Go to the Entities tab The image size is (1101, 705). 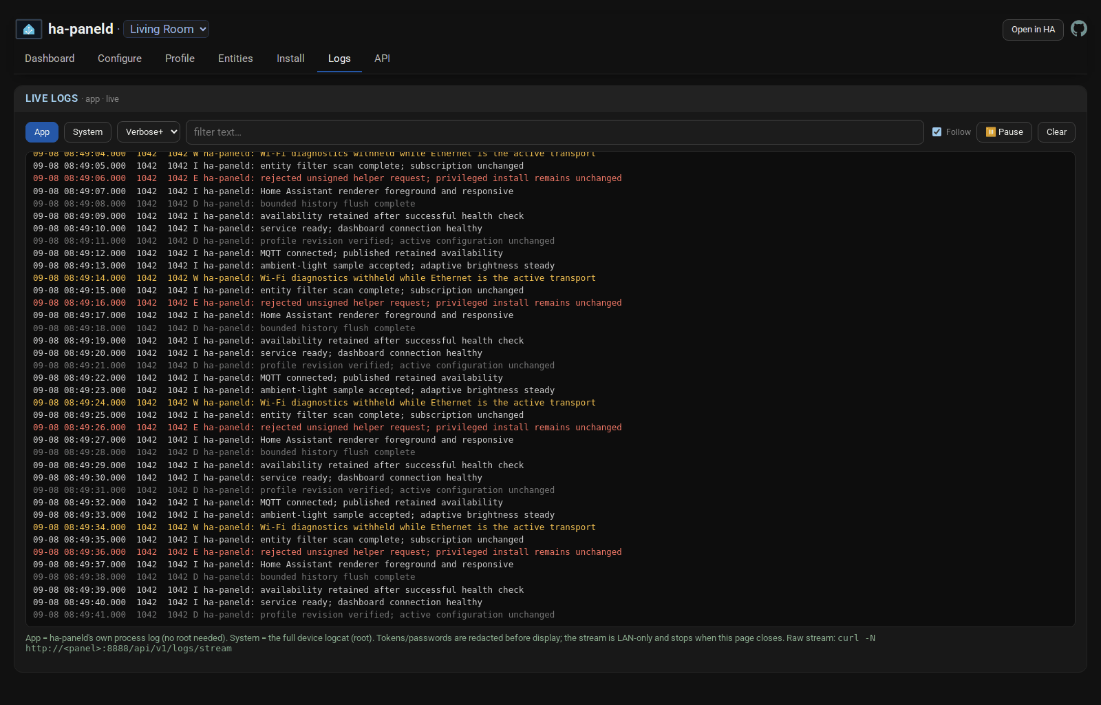235,59
